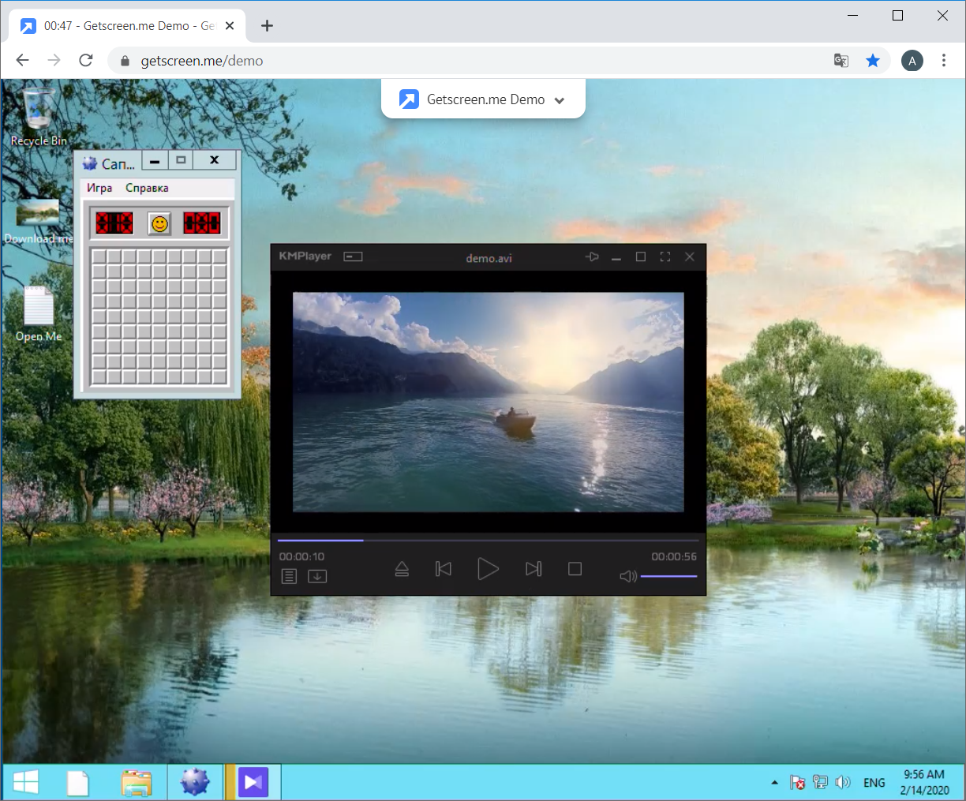Open the KMPlayer logo menu

(x=305, y=256)
